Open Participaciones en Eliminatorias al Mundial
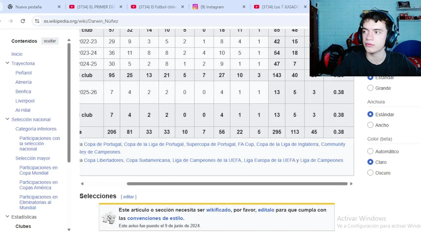Image resolution: width=421 pixels, height=237 pixels. click(x=38, y=202)
